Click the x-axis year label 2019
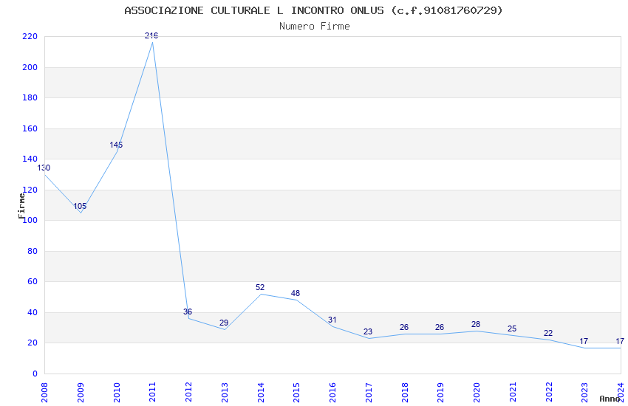Image resolution: width=628 pixels, height=406 pixels. point(440,393)
